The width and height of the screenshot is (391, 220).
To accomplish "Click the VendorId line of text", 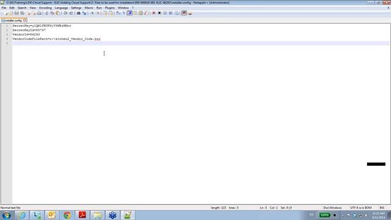I will 26,34.
